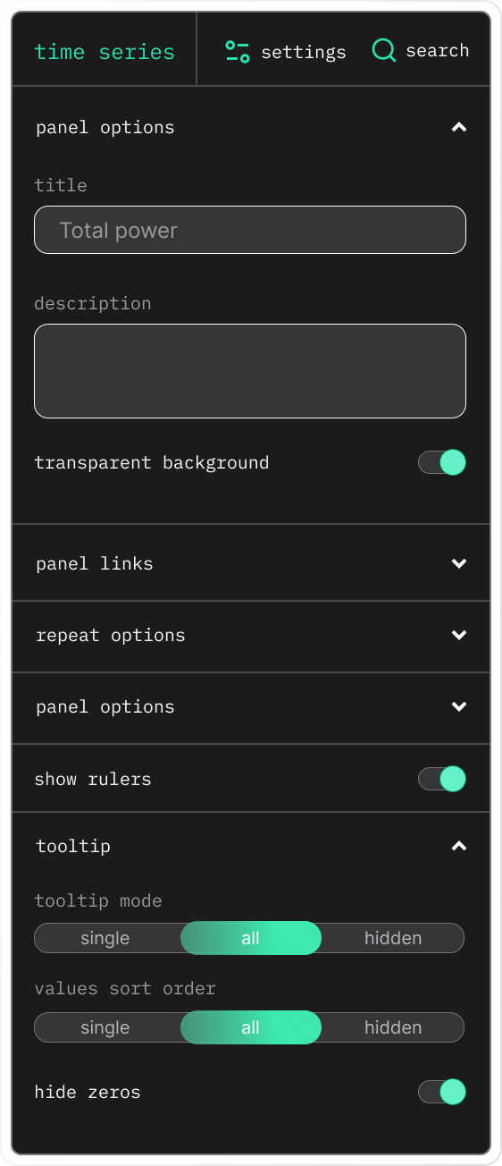Choose hidden under values sort order
The height and width of the screenshot is (1166, 502).
point(393,1027)
